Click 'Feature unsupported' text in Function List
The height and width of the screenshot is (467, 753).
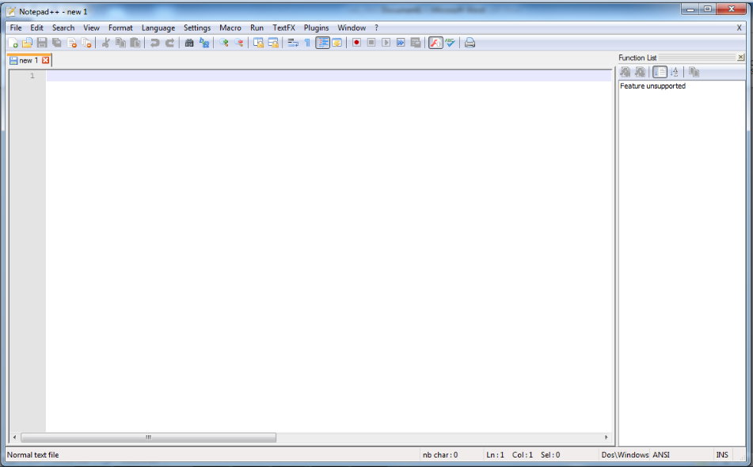click(652, 86)
